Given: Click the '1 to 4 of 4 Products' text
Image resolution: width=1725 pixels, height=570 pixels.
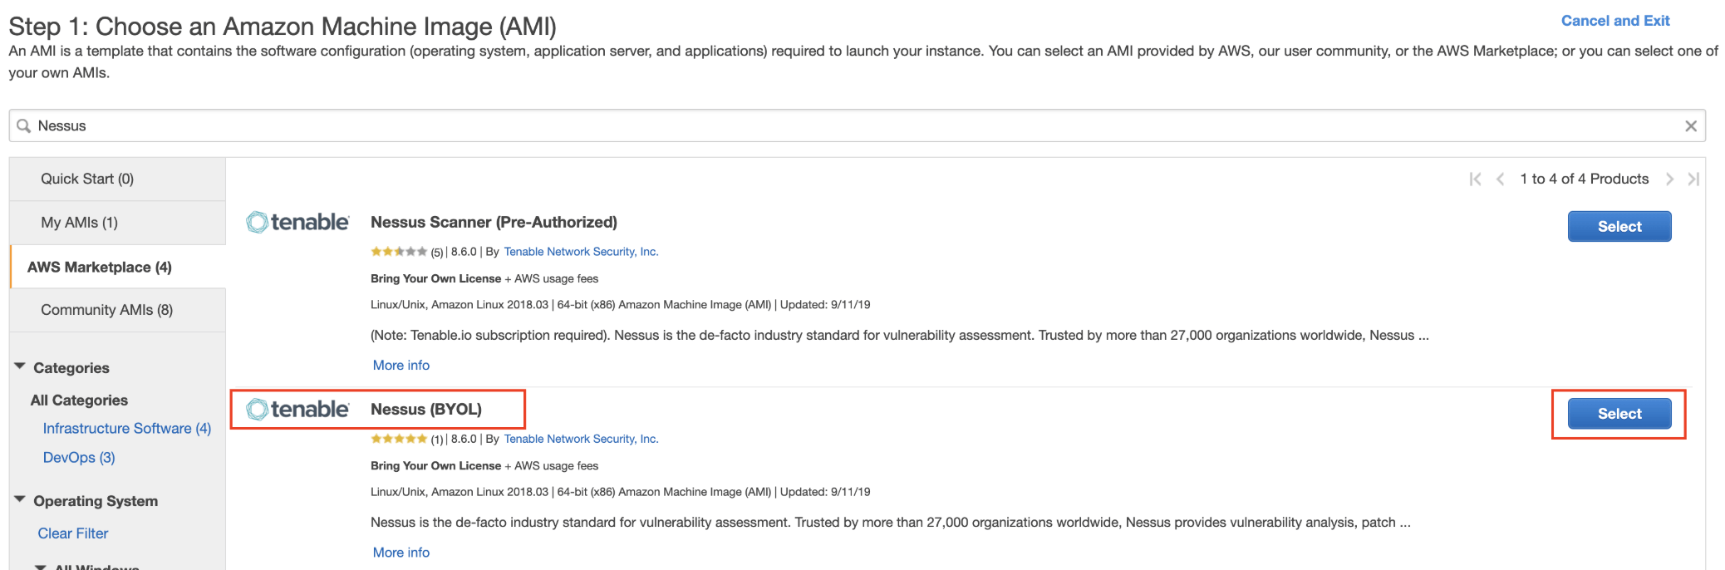Looking at the screenshot, I should tap(1584, 179).
